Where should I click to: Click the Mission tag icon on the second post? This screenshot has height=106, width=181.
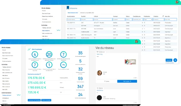[97, 88]
